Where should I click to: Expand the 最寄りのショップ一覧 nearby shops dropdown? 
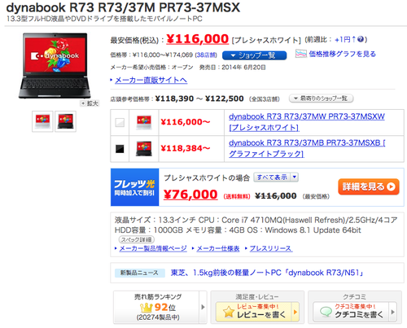click(321, 98)
